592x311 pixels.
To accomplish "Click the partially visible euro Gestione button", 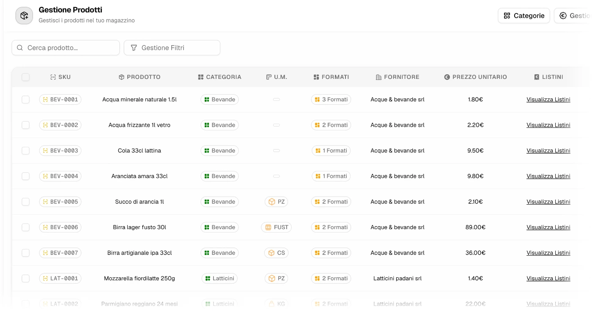I will [x=573, y=16].
